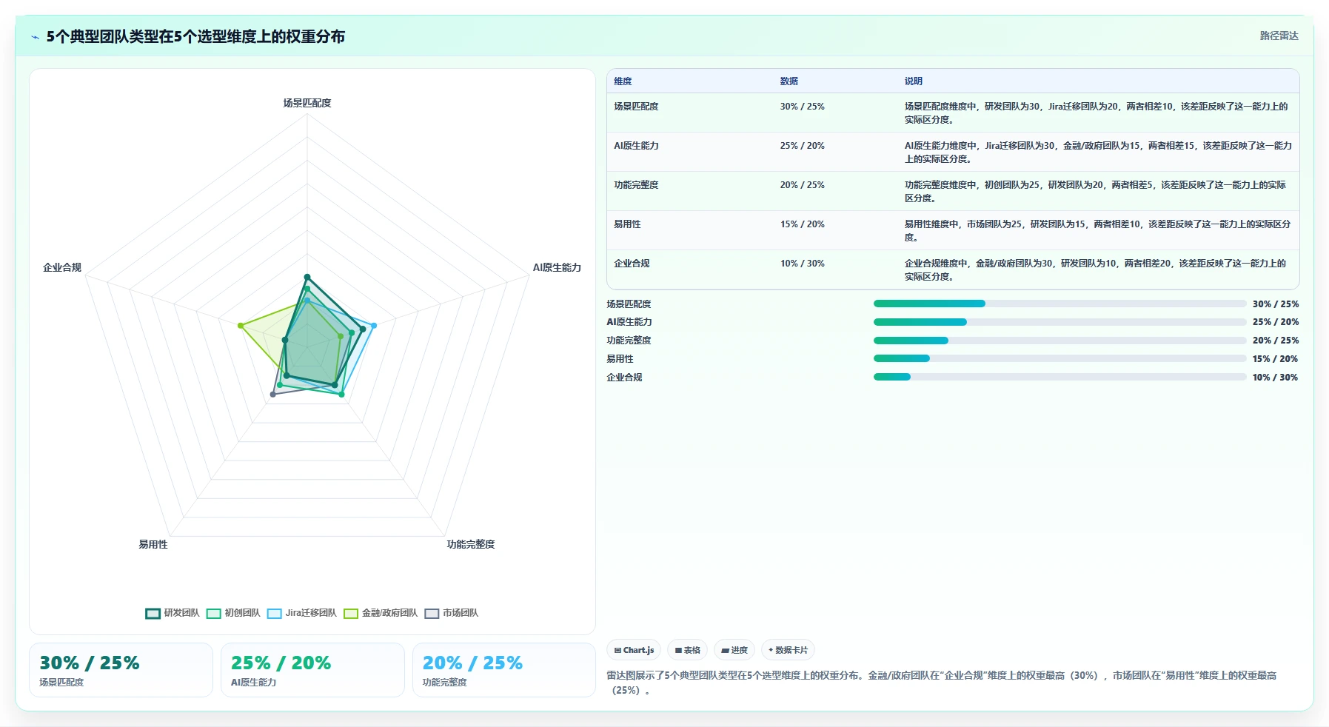Click the 易用性 progress bar

coord(1059,358)
